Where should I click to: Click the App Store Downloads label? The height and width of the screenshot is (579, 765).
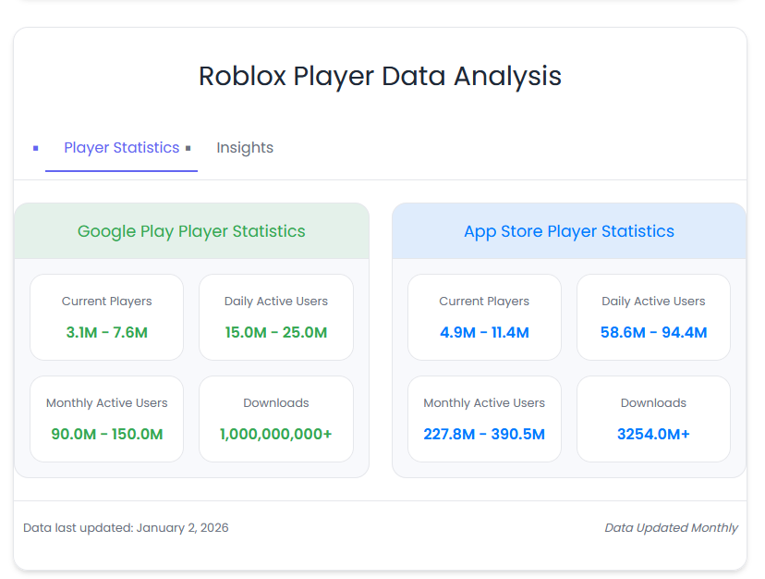coord(654,402)
